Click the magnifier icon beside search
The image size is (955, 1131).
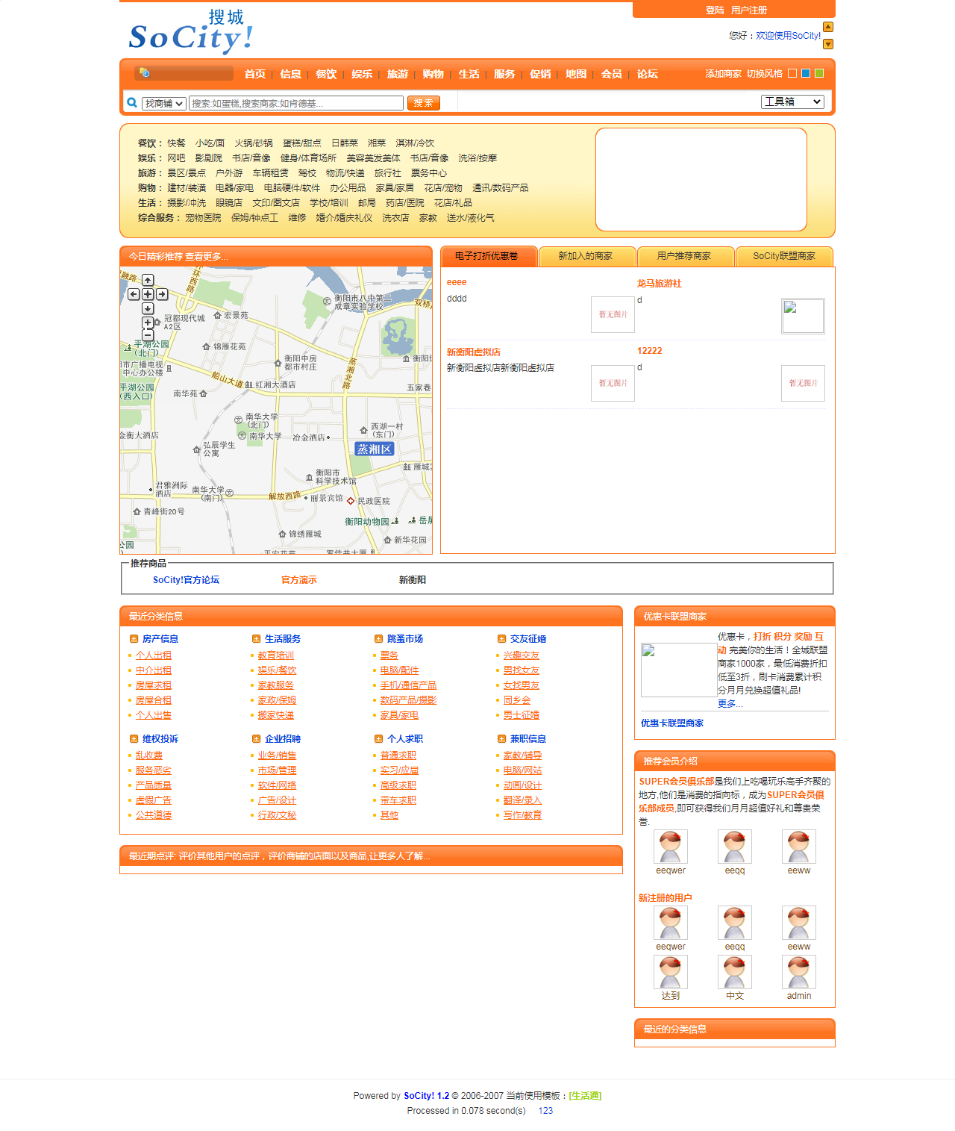click(x=132, y=103)
